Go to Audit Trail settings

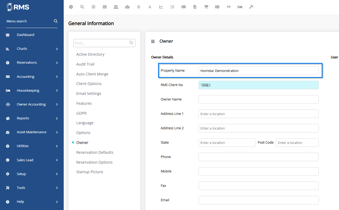pos(85,64)
